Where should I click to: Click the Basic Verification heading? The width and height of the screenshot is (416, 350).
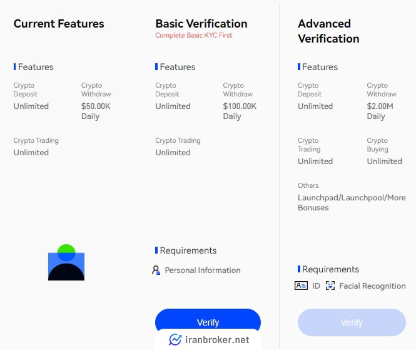tap(201, 24)
